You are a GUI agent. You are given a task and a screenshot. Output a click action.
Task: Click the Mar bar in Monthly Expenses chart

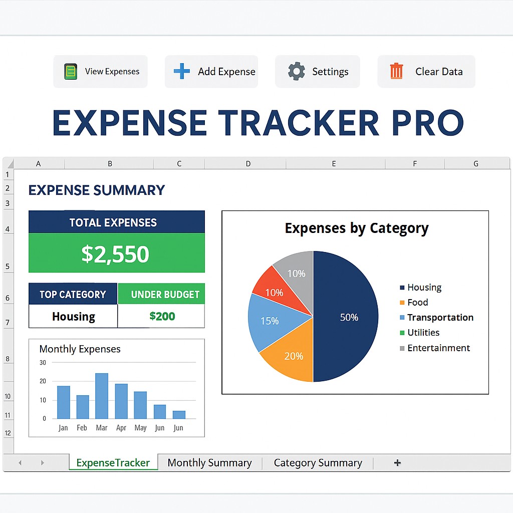(102, 396)
